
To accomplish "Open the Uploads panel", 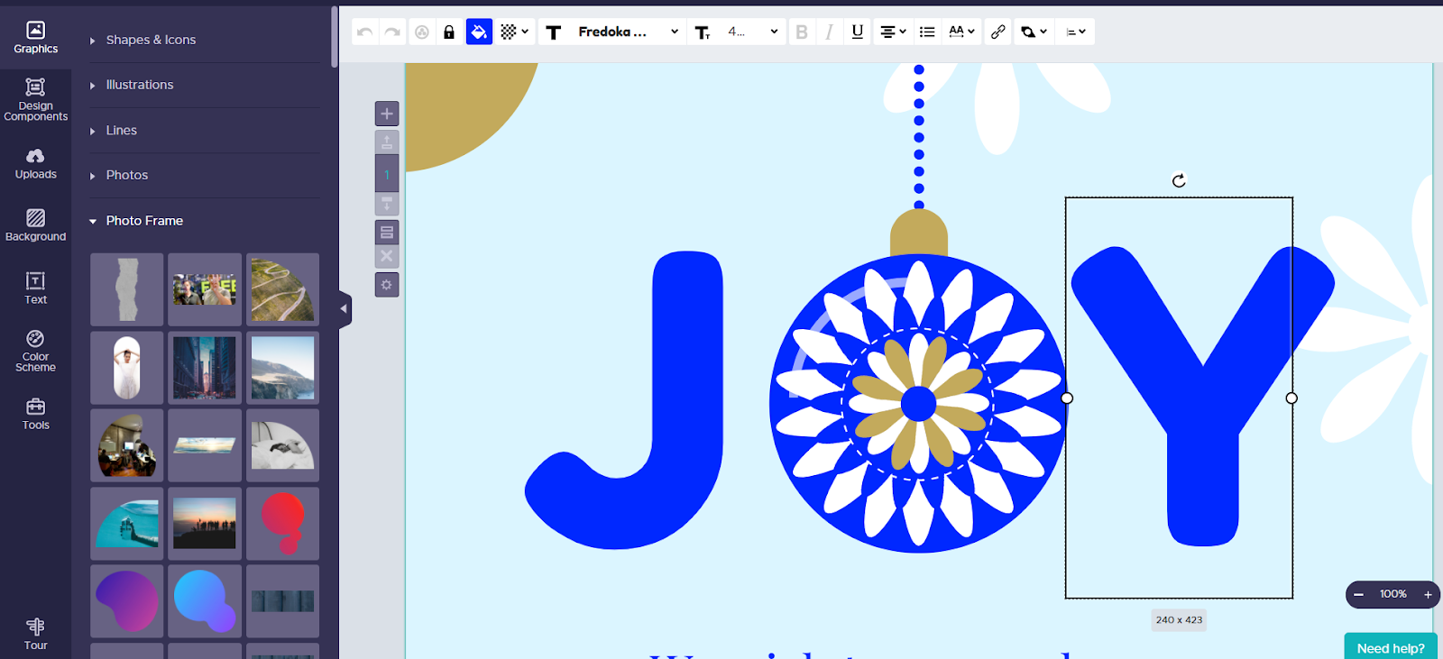I will pos(35,164).
